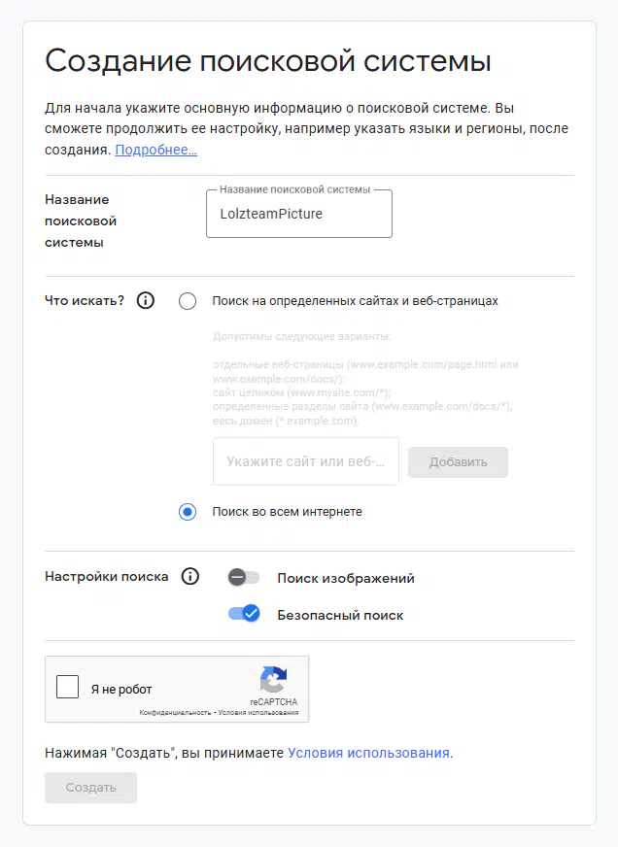
Task: Click the info icon beside "Настройки поиска"
Action: click(190, 576)
